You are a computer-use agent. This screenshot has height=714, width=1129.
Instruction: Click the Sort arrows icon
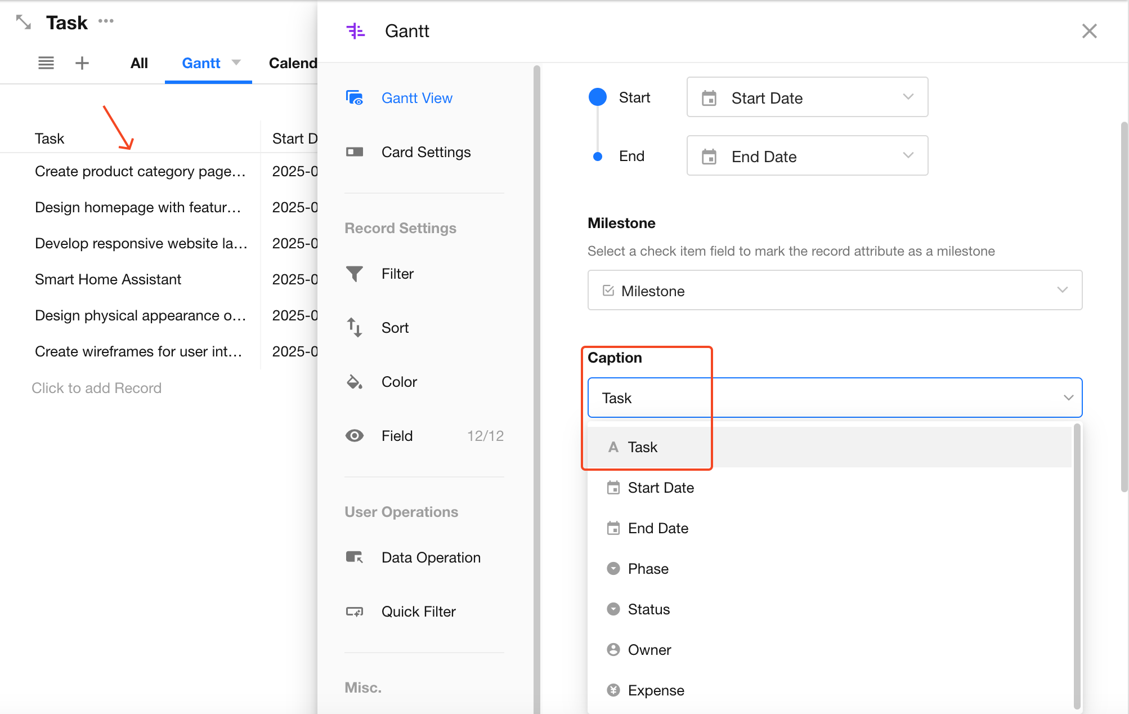pyautogui.click(x=355, y=328)
